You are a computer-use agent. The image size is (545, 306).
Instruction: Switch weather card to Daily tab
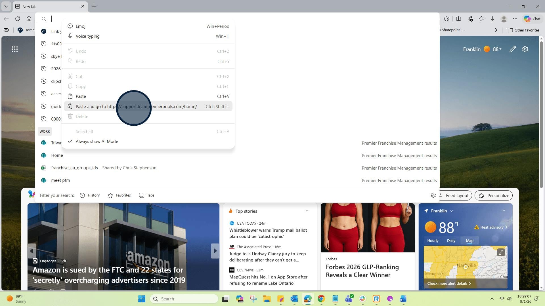click(451, 241)
